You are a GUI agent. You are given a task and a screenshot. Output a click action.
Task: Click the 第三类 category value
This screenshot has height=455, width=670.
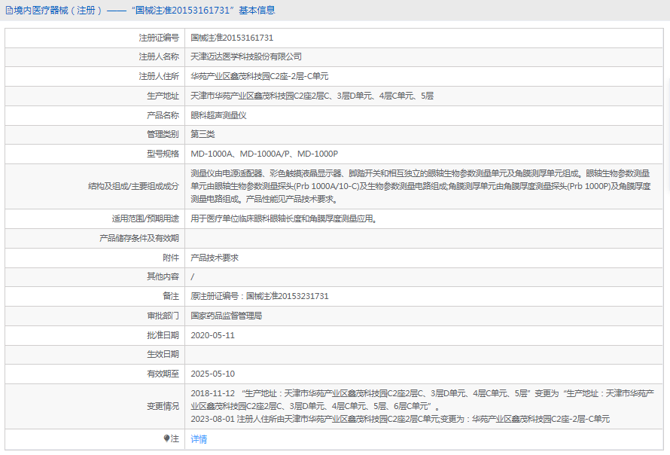(203, 134)
